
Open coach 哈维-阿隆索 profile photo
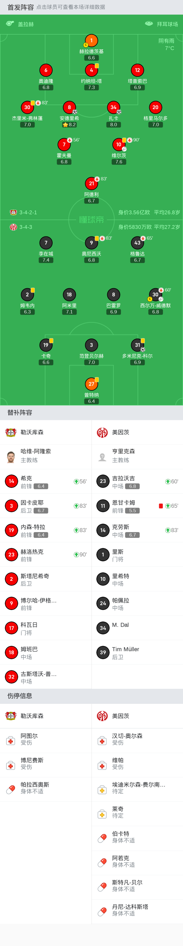(x=11, y=456)
